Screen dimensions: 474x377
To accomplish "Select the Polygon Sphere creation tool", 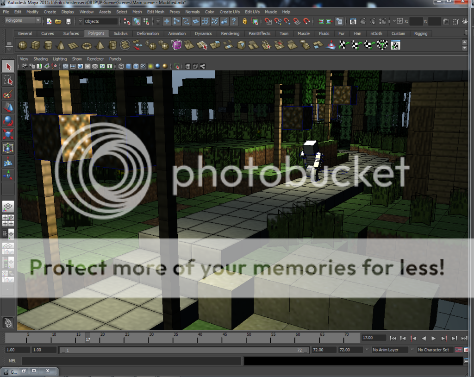I will [x=23, y=45].
